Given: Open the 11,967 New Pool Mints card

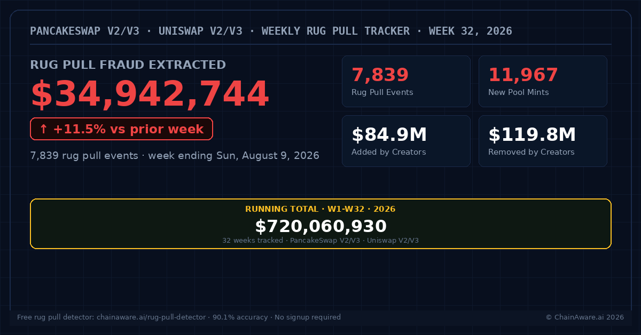Looking at the screenshot, I should [543, 82].
